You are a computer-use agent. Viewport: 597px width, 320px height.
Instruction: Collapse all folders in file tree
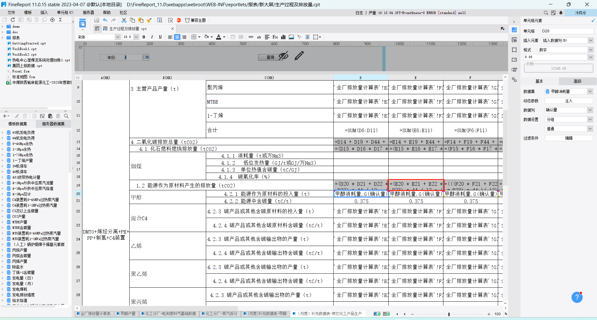[x=60, y=20]
